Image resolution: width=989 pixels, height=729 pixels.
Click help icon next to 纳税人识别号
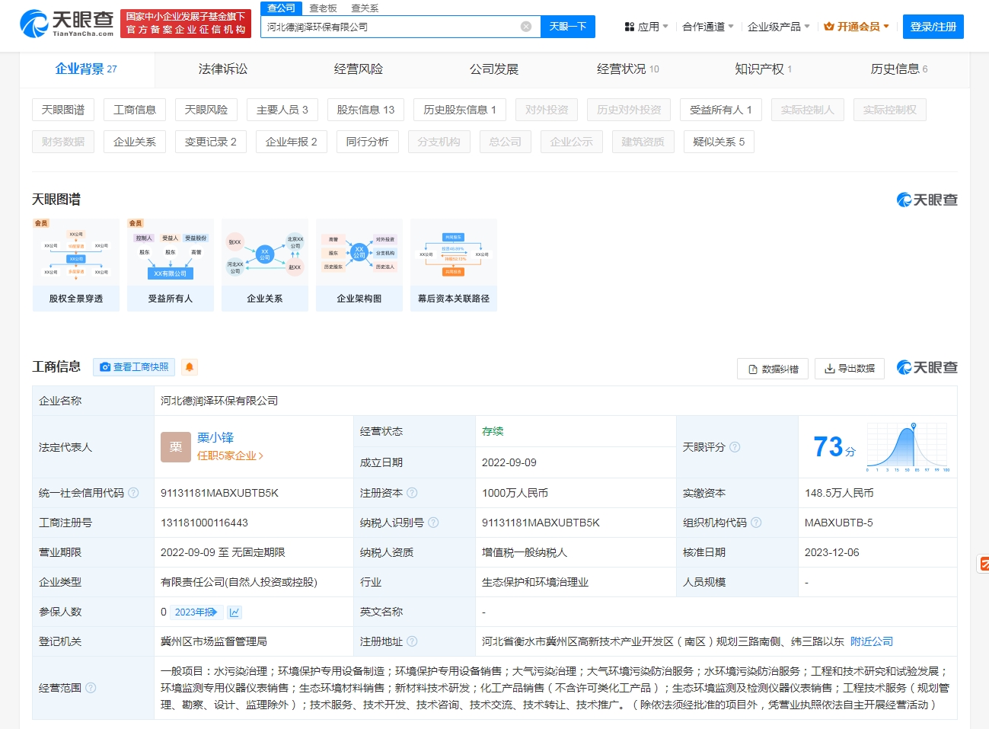click(x=433, y=523)
